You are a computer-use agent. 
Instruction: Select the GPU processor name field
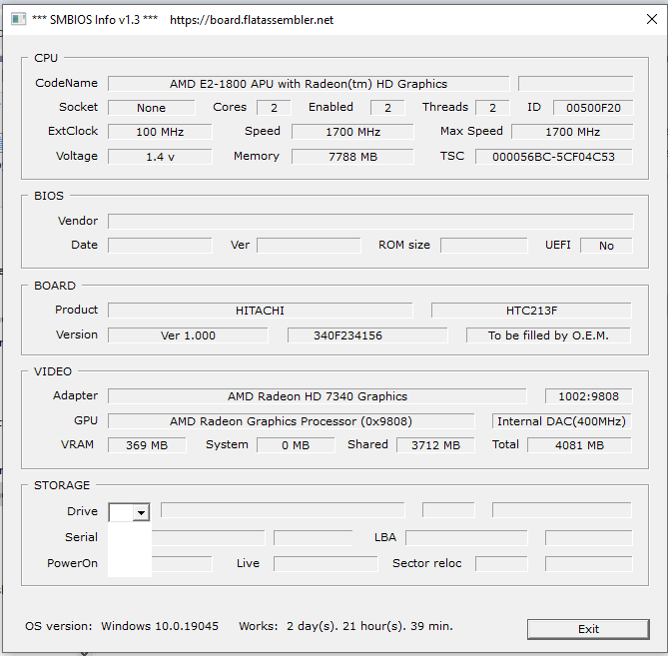click(291, 421)
